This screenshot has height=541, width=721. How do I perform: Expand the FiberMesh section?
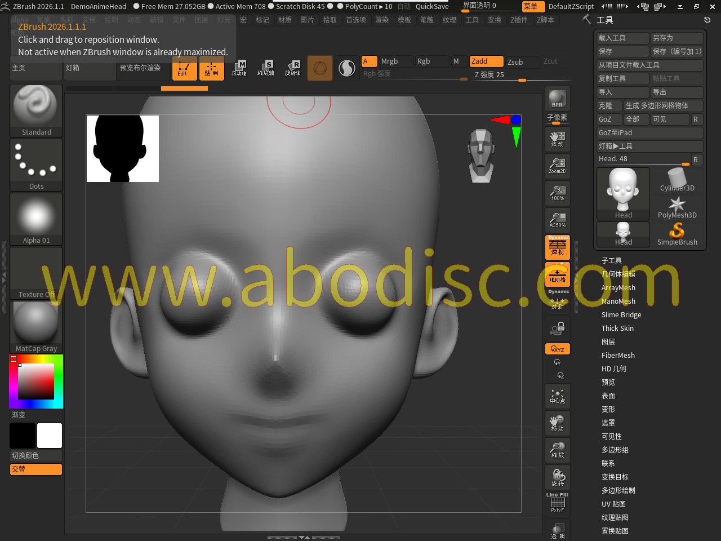coord(618,355)
